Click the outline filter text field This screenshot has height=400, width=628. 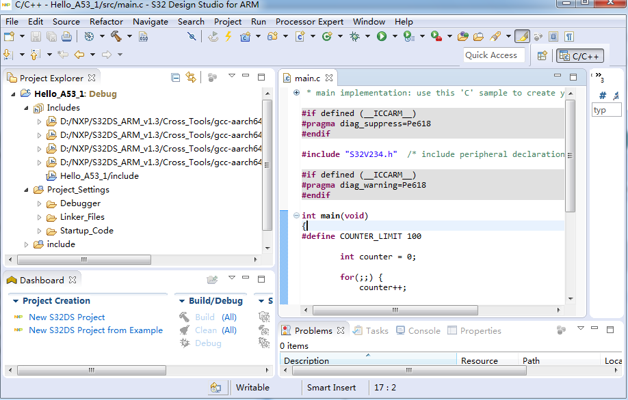[x=606, y=111]
